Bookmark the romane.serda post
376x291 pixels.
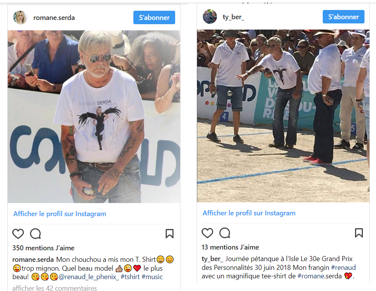tap(169, 234)
